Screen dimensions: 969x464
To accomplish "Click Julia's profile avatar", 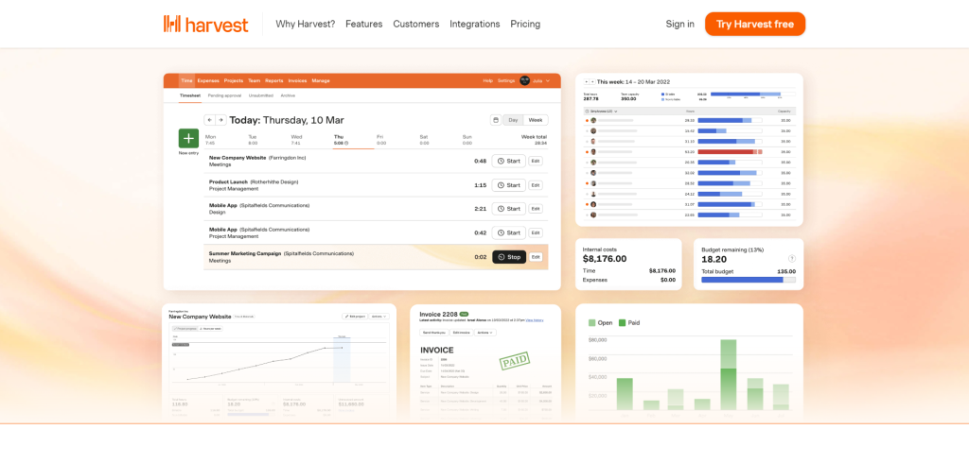I will 524,81.
